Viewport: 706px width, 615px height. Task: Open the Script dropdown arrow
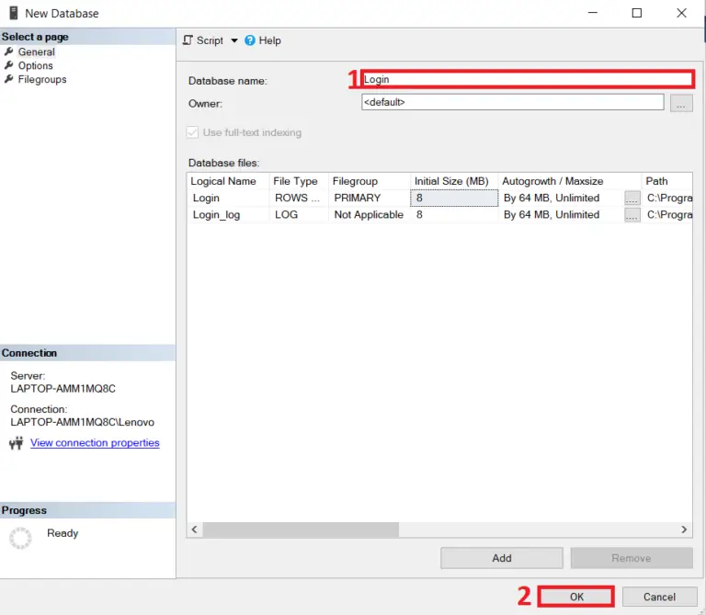coord(234,41)
